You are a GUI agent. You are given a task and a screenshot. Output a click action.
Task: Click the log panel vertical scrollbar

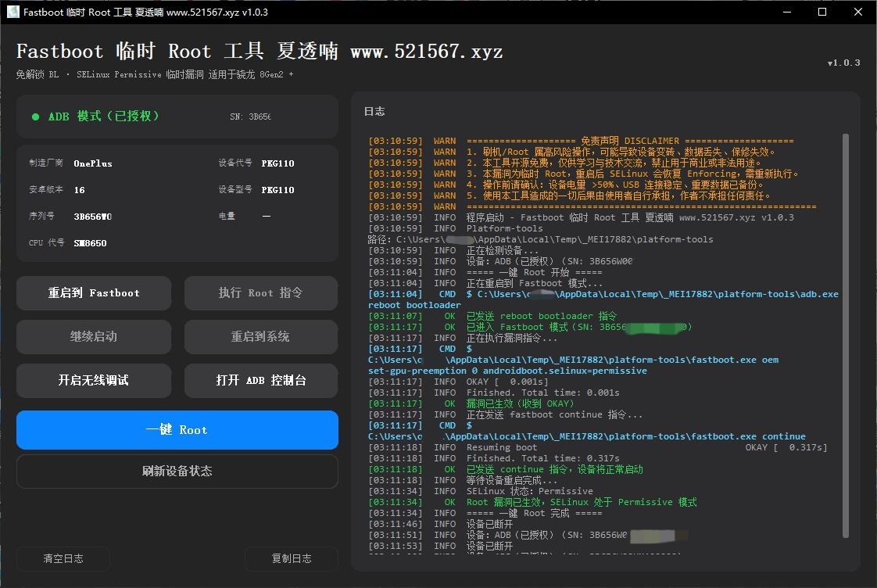[x=846, y=335]
